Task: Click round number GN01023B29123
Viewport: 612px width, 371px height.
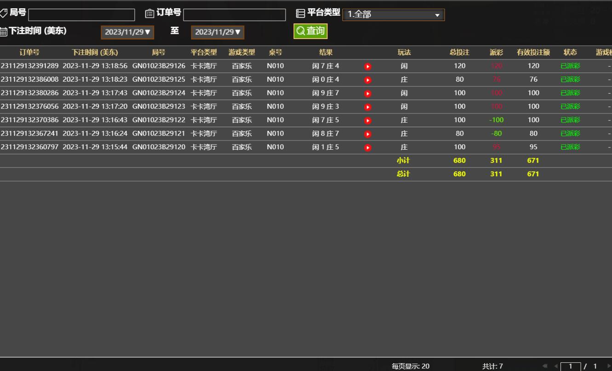Action: click(x=159, y=107)
